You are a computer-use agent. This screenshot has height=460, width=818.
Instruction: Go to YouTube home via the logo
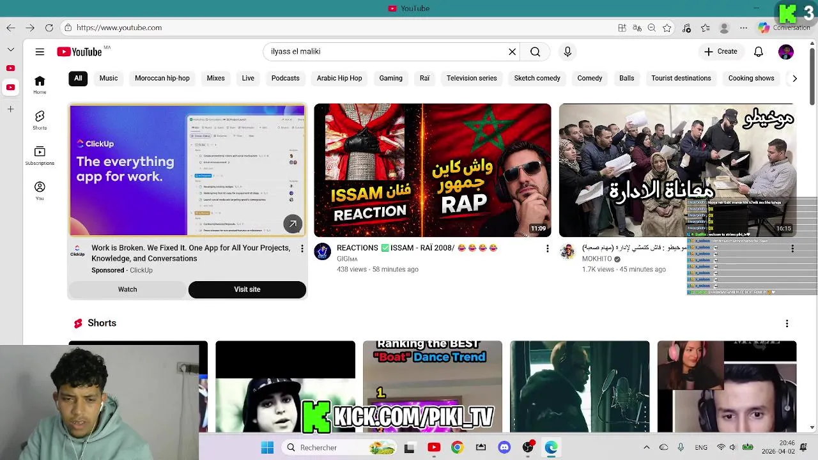coord(80,52)
